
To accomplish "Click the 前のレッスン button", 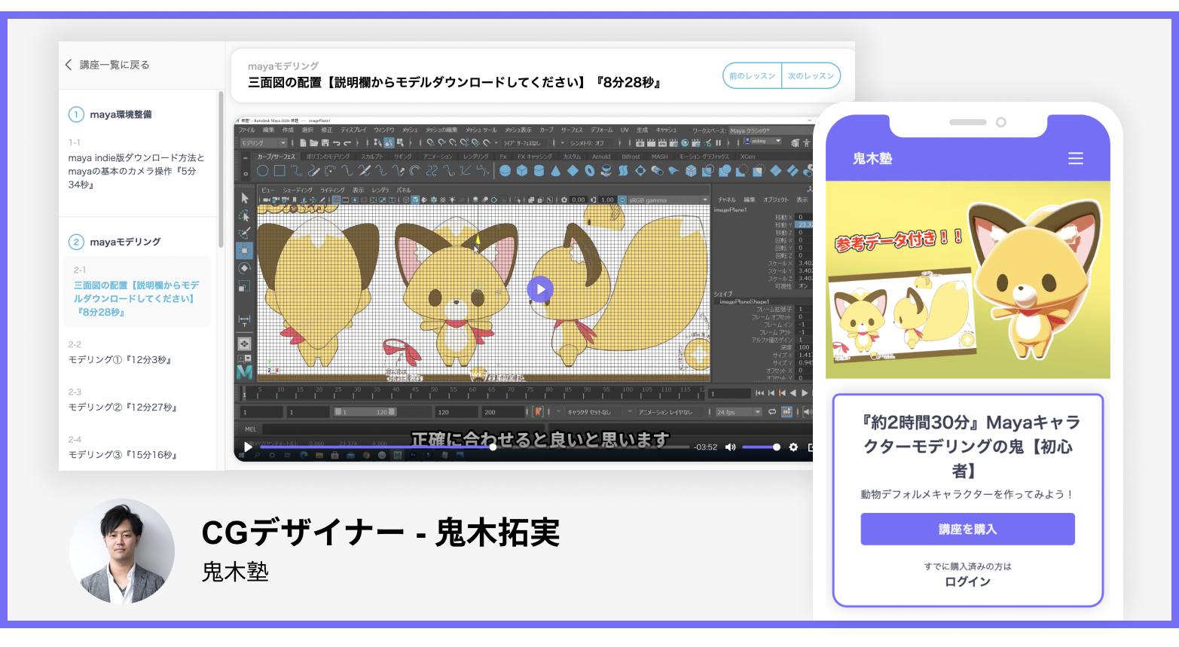I will point(752,76).
